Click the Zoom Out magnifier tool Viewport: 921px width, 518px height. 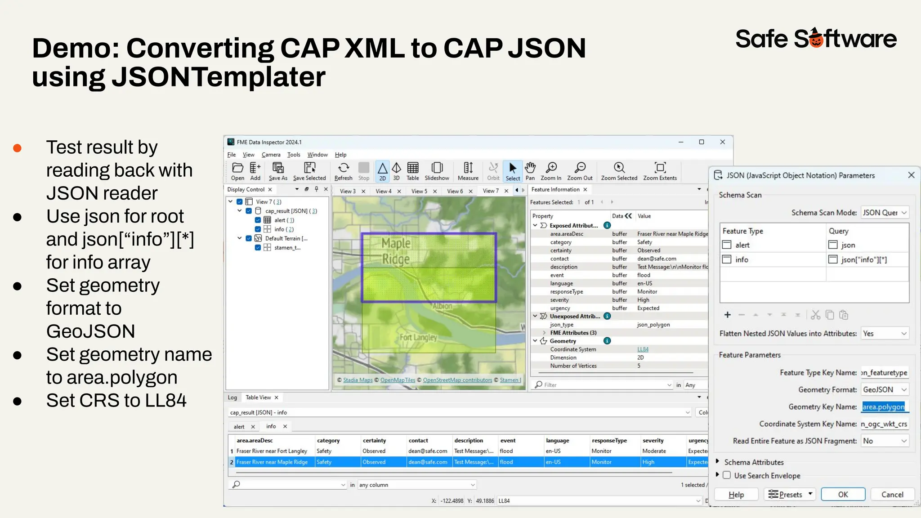tap(580, 171)
